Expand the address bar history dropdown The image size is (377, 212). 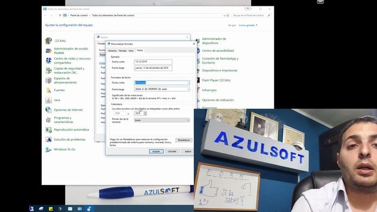click(224, 15)
